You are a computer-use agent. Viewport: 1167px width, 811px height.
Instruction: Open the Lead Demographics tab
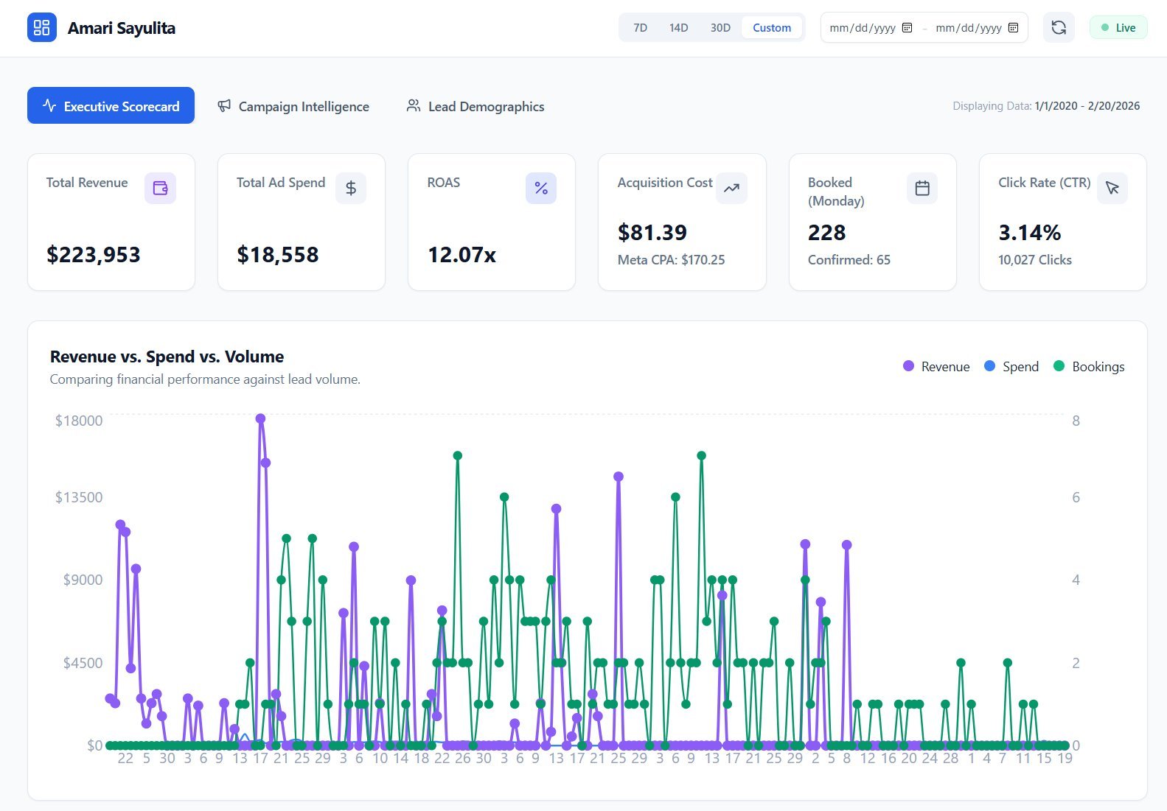[x=475, y=107]
